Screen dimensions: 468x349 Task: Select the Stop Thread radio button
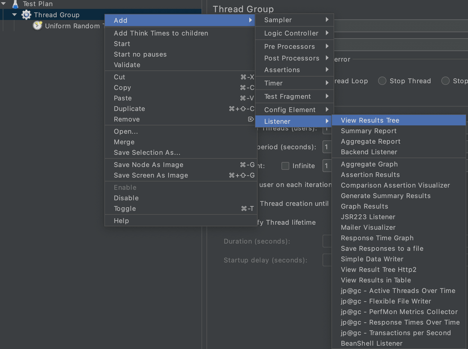pos(382,81)
